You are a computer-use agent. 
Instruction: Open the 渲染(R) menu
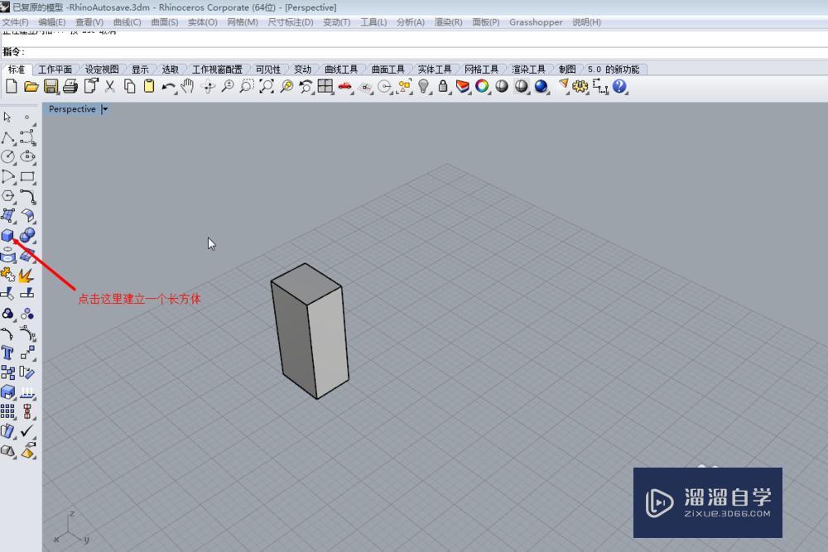click(x=448, y=22)
